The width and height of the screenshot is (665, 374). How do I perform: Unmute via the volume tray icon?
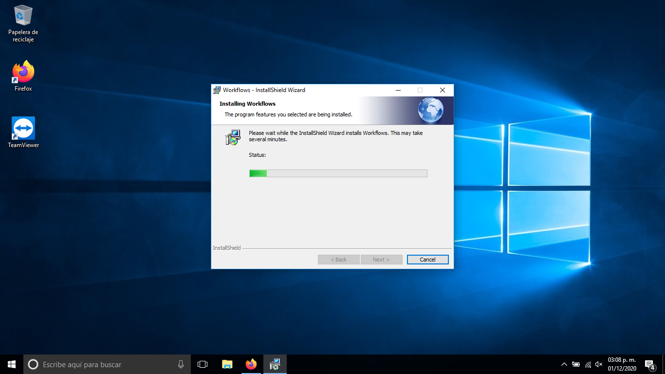(599, 364)
